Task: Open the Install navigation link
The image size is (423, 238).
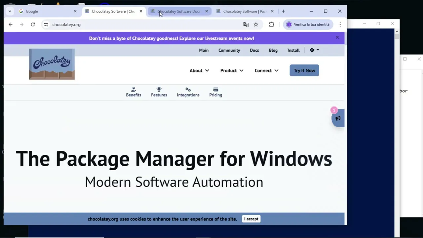Action: coord(293,50)
